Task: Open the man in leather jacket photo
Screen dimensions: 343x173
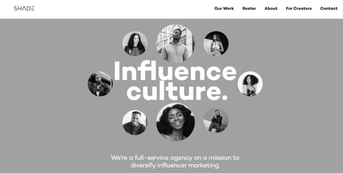Action: (x=100, y=84)
